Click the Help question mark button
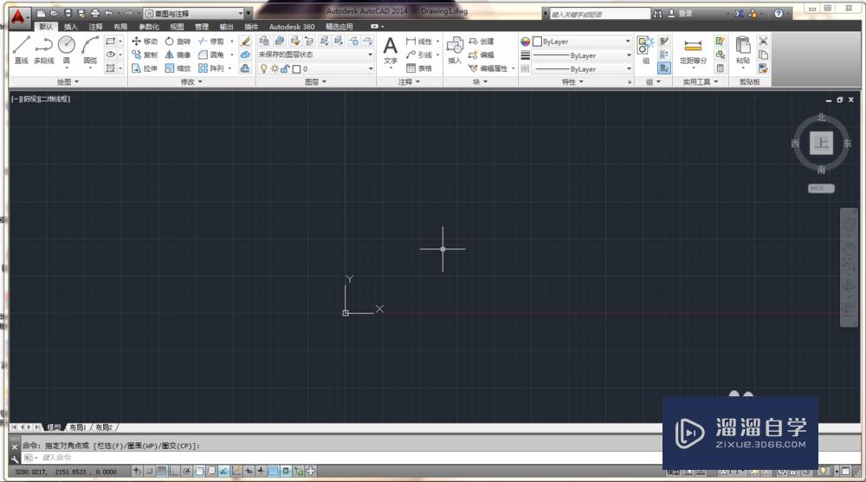 (779, 13)
